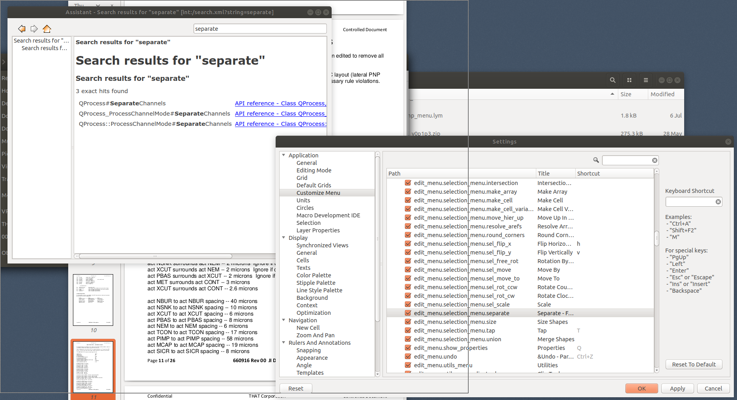Collapse the Application tree section
737x400 pixels.
click(284, 155)
